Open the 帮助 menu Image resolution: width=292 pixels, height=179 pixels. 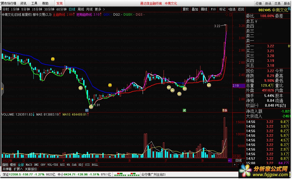click(x=45, y=3)
